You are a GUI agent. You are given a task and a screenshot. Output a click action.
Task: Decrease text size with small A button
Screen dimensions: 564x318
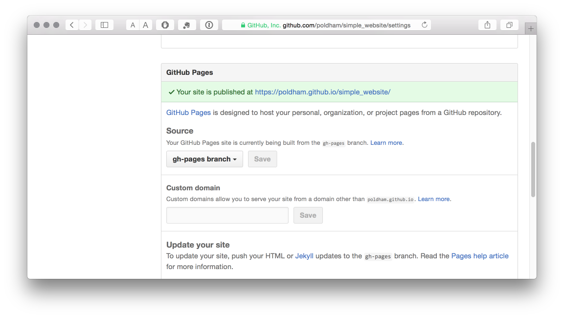coord(133,25)
